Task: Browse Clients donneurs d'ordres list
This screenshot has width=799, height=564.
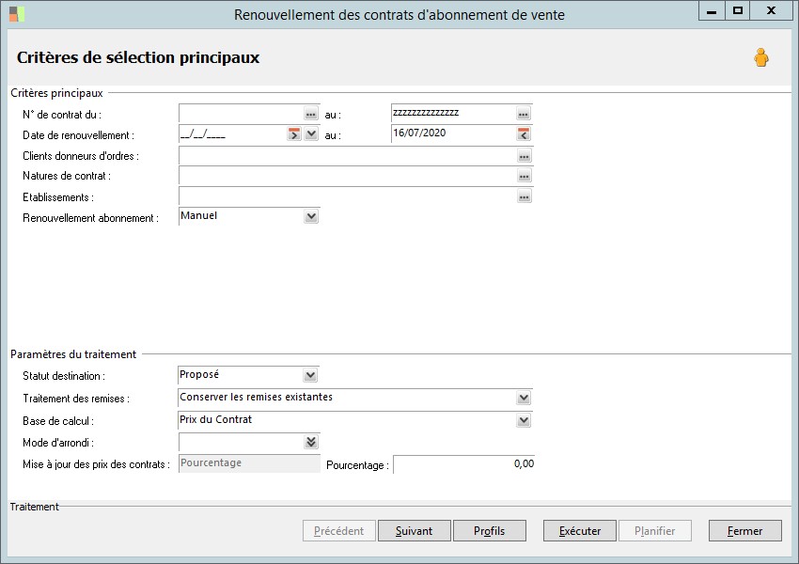Action: tap(524, 157)
